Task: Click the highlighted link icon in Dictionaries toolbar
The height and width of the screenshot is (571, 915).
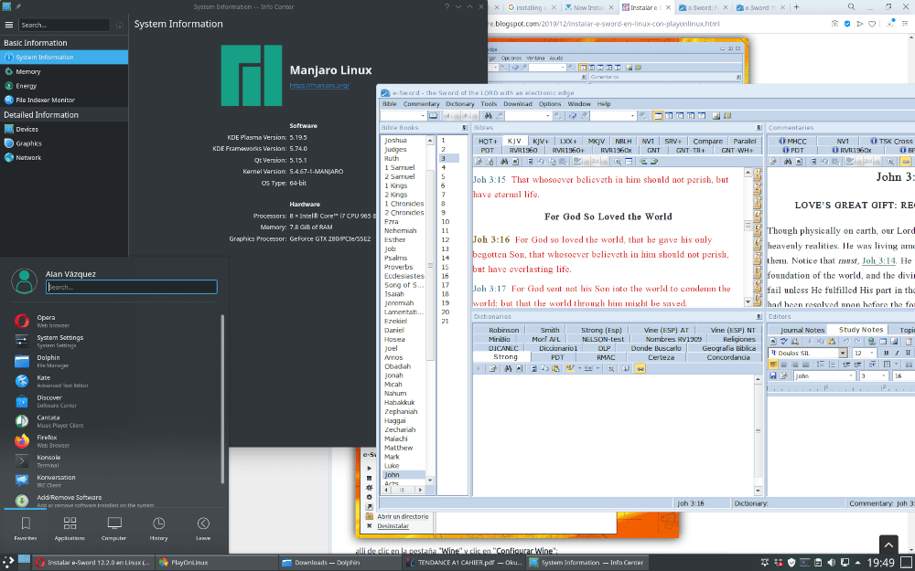Action: pyautogui.click(x=640, y=369)
